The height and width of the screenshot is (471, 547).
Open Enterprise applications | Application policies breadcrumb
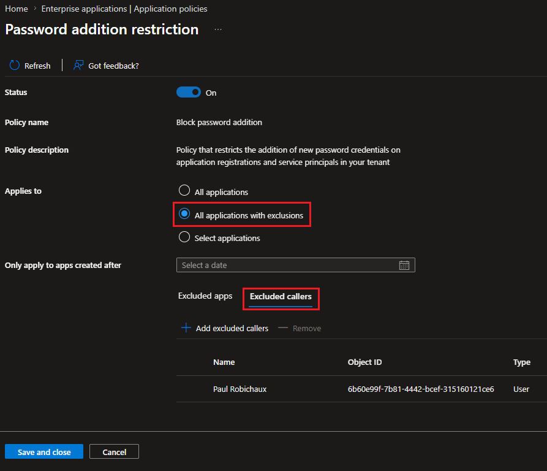[x=124, y=9]
